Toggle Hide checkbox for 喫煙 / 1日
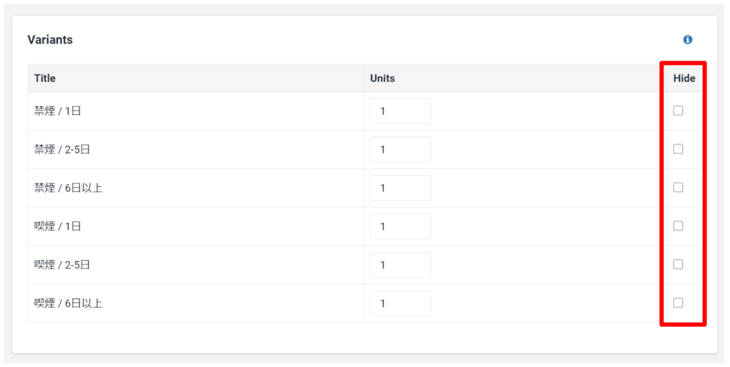This screenshot has height=367, width=730. click(x=678, y=226)
